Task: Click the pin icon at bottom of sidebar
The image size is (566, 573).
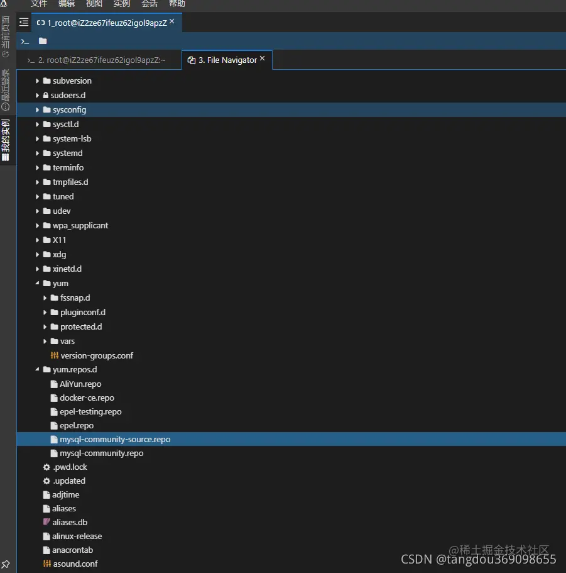Action: pyautogui.click(x=6, y=564)
